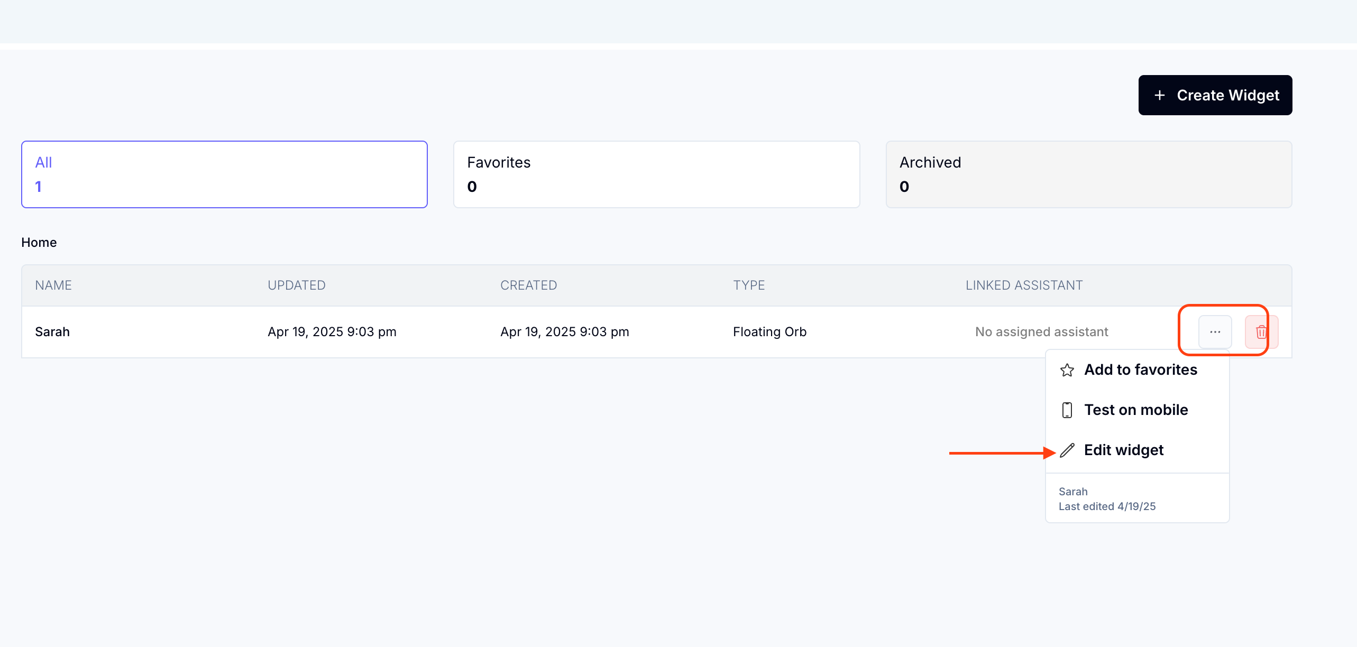Choose Test on mobile option
This screenshot has height=647, width=1357.
coord(1135,410)
